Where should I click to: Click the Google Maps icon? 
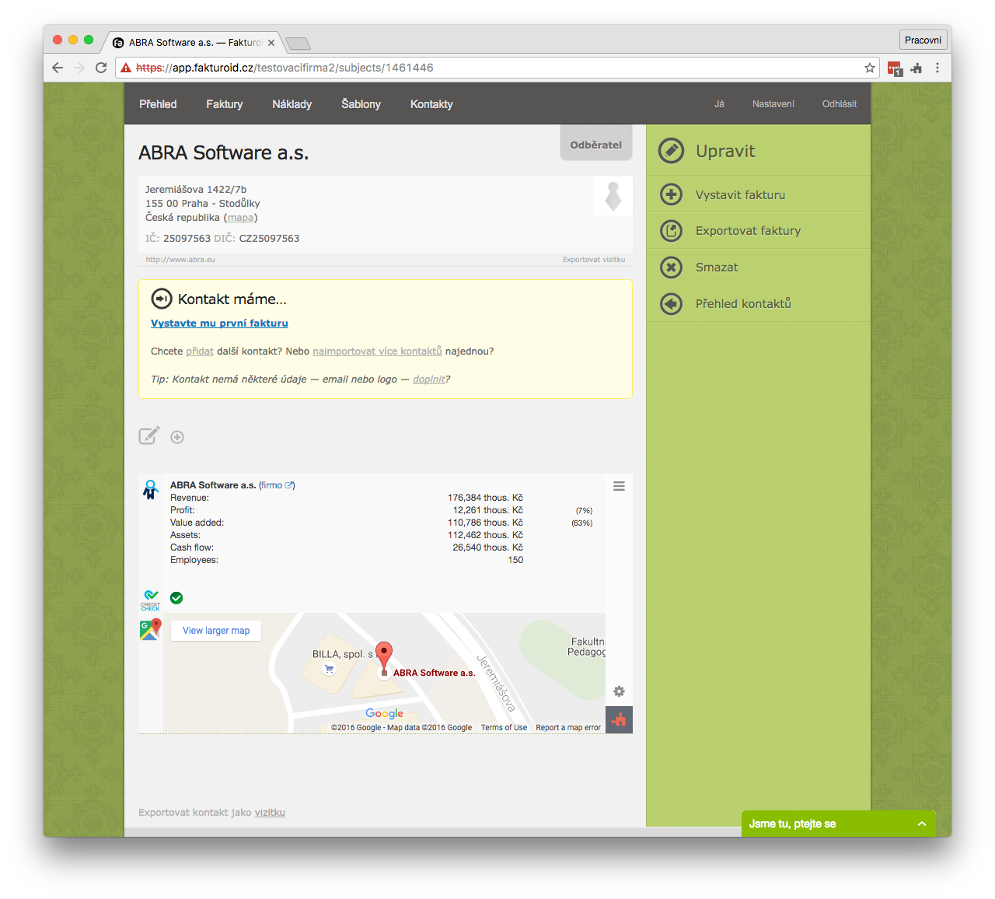pos(150,629)
